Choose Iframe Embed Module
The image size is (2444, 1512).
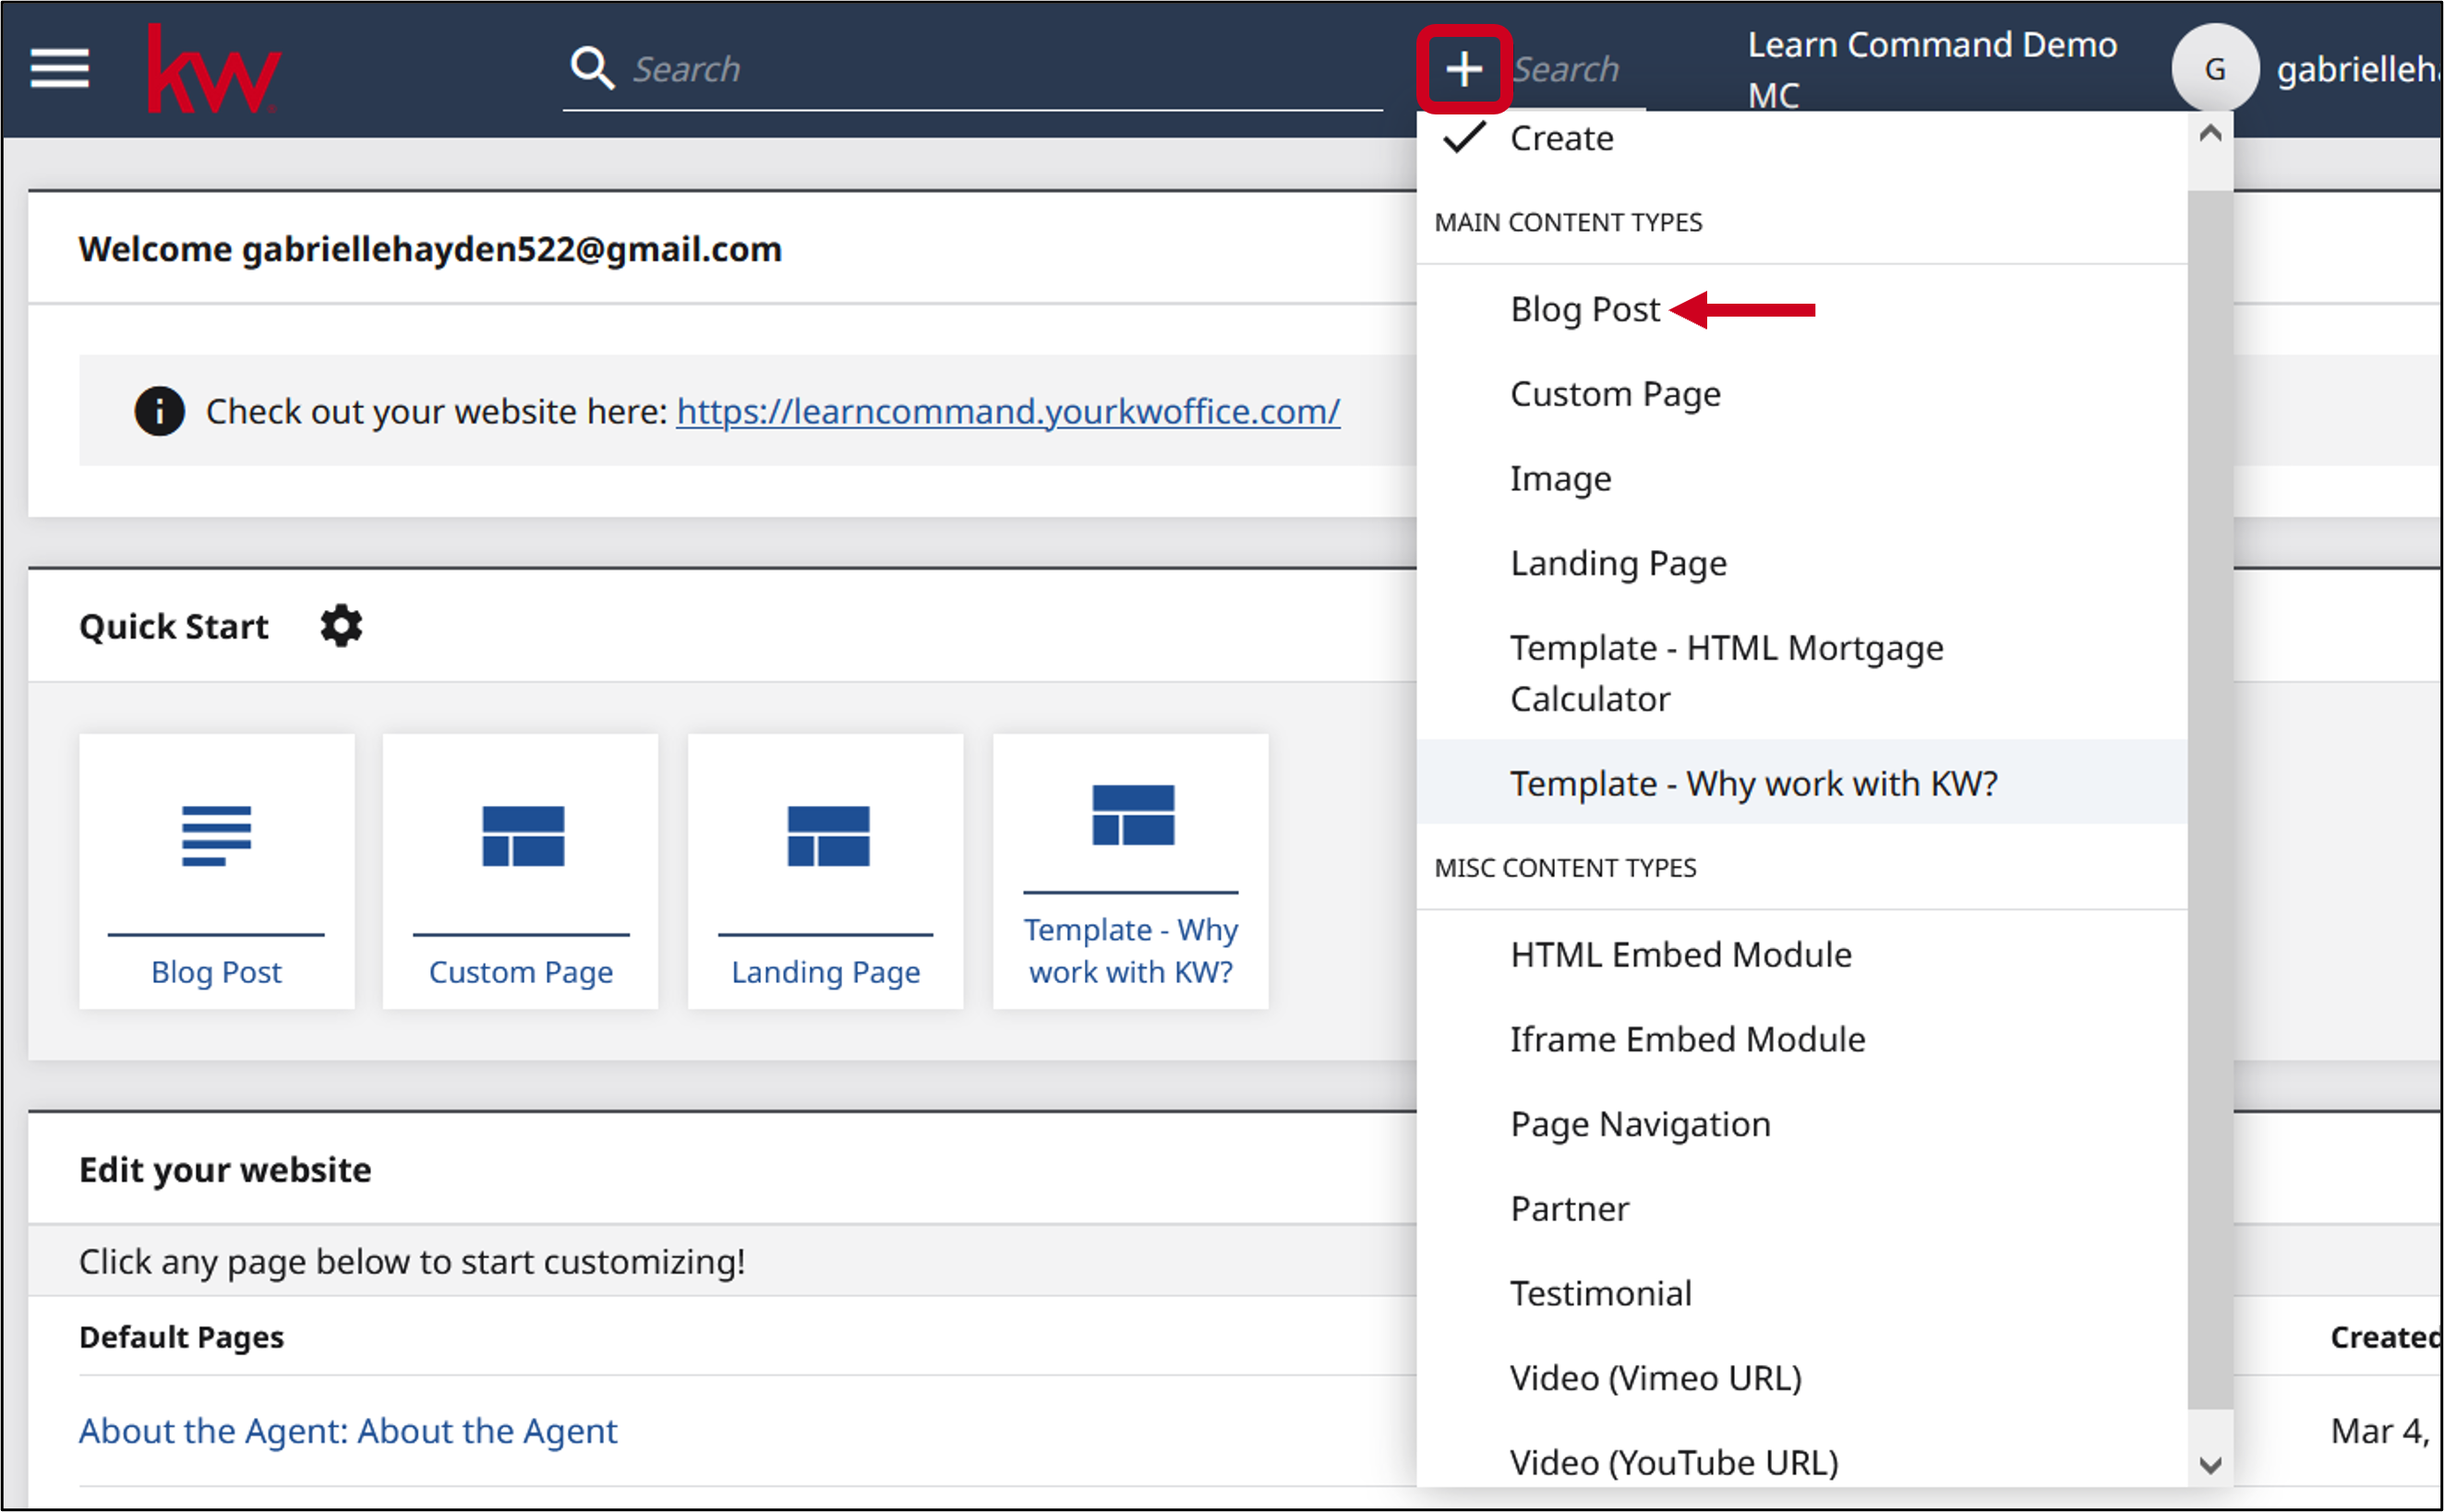[x=1802, y=1040]
